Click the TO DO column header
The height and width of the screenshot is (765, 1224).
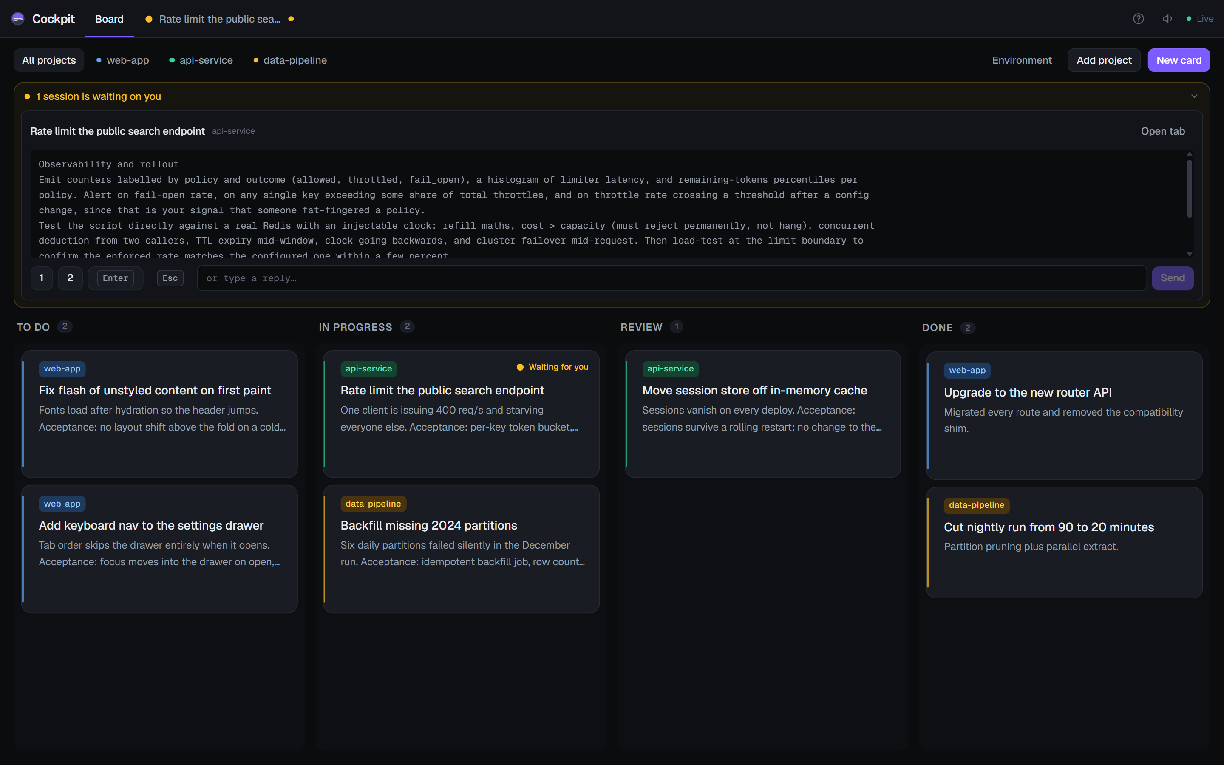(34, 327)
